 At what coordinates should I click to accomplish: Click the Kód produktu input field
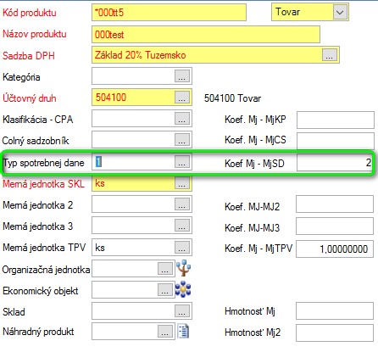[x=169, y=13]
